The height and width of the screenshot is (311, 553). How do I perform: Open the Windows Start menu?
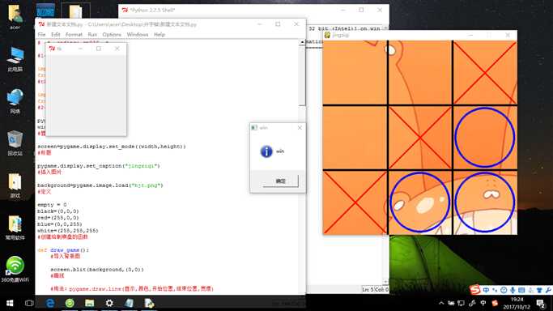[x=10, y=303]
